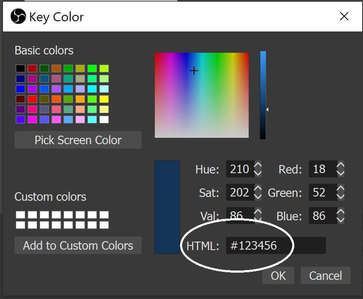Choose the pure yellow basic color swatch
363x299 pixels.
coord(104,99)
